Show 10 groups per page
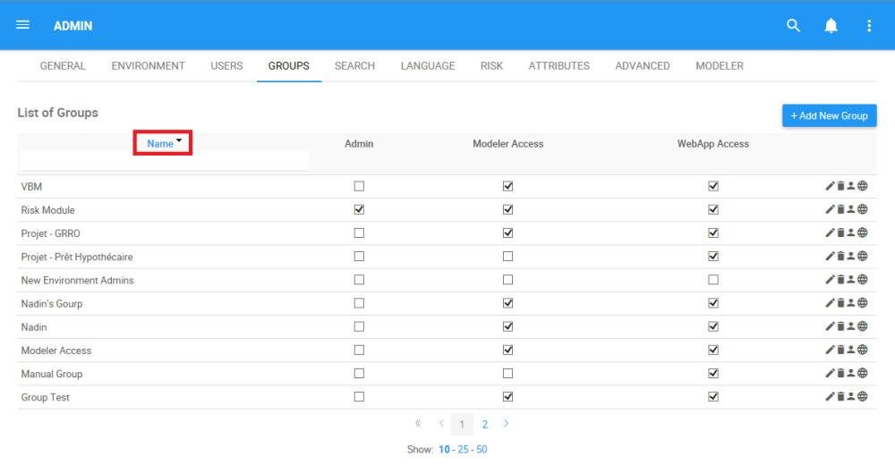 pos(444,450)
